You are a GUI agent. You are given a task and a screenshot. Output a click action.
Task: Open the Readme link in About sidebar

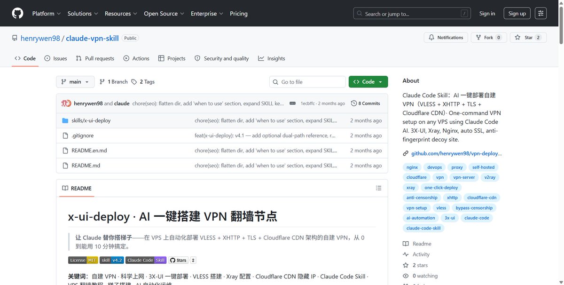click(x=417, y=244)
